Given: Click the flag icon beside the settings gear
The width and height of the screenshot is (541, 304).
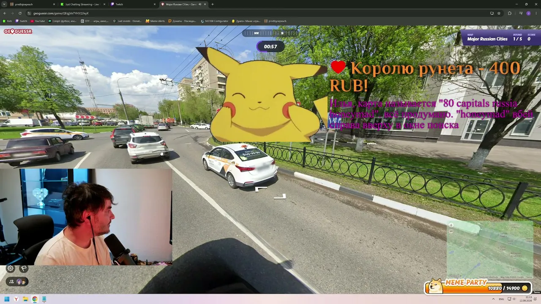Looking at the screenshot, I should tap(24, 268).
